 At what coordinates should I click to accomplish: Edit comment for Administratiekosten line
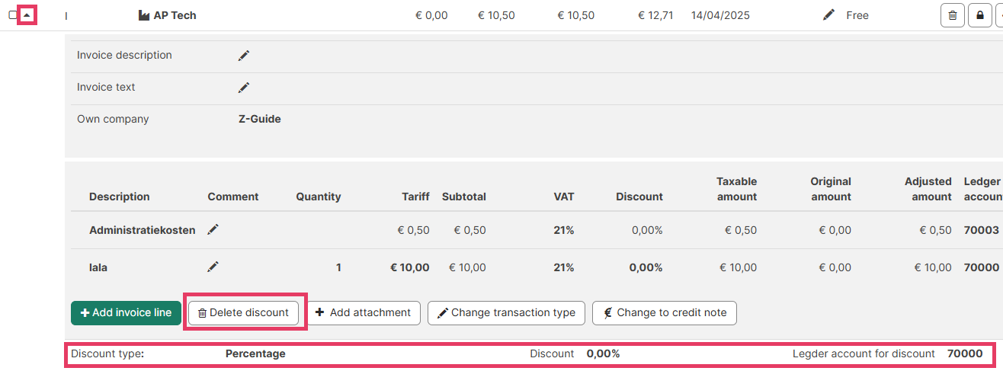point(213,229)
